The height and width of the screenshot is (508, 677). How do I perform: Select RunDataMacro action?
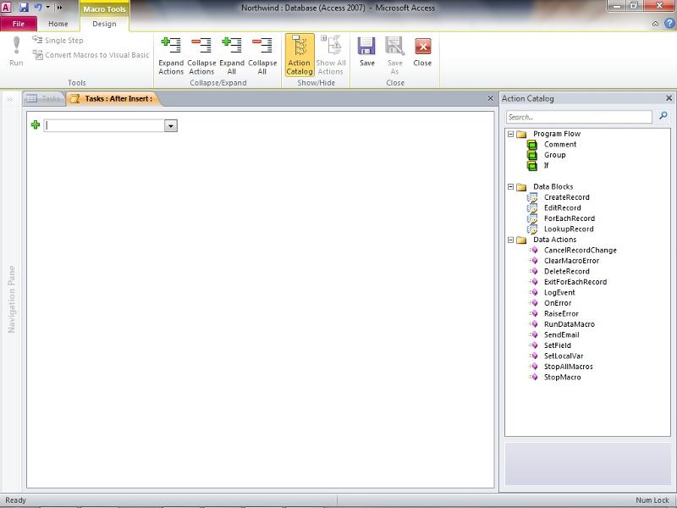click(569, 324)
